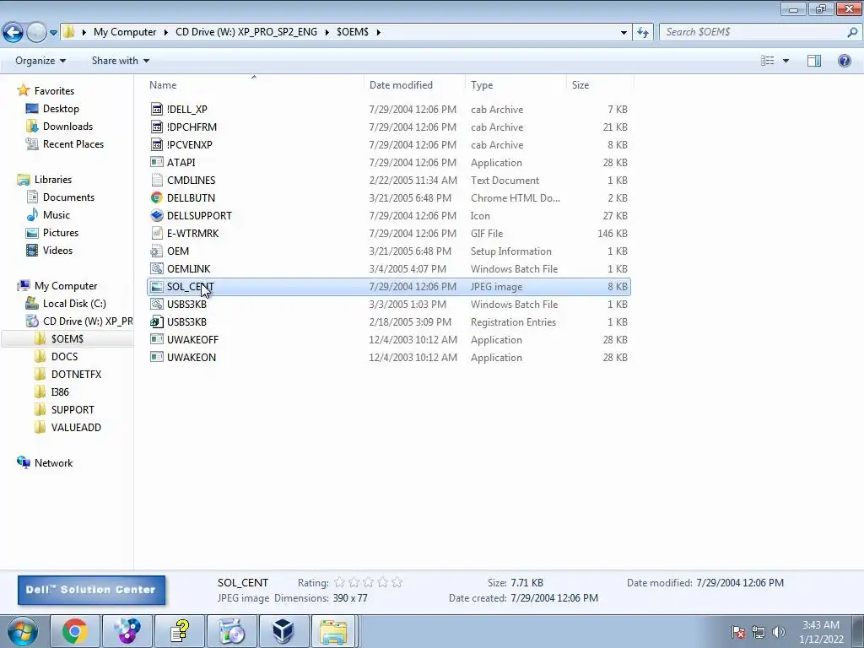Viewport: 864px width, 648px height.
Task: Open the address bar history dropdown
Action: 624,32
